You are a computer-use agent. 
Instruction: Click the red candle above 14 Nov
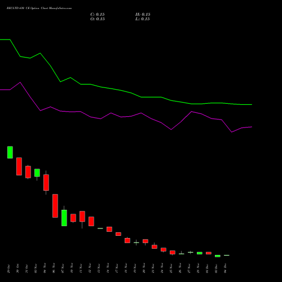[109, 229]
